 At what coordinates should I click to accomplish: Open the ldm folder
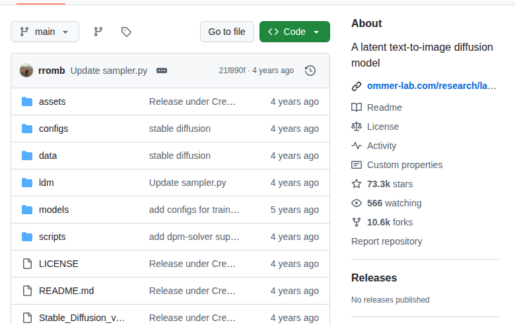pos(46,183)
